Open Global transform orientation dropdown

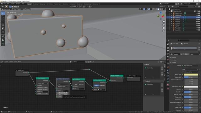click(74, 7)
